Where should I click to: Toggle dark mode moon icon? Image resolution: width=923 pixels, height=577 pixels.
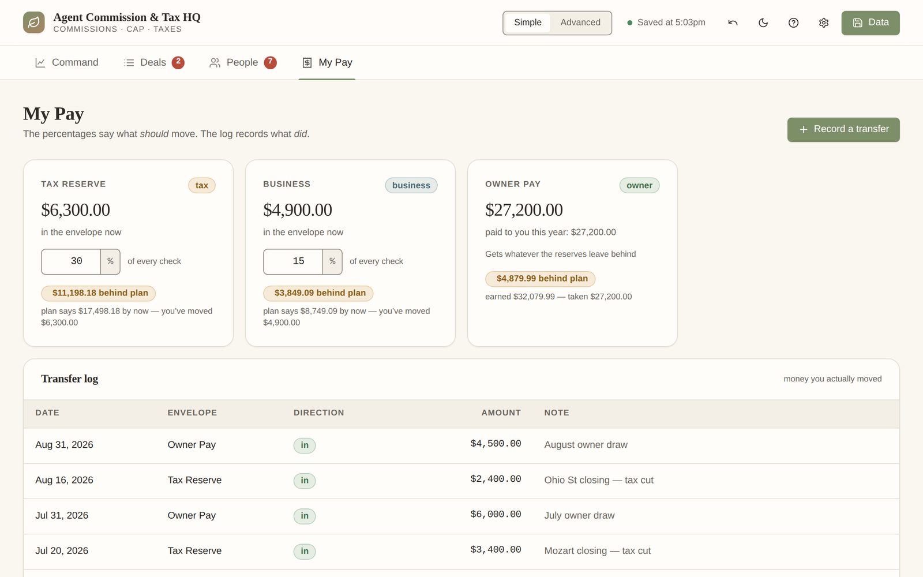pyautogui.click(x=763, y=23)
